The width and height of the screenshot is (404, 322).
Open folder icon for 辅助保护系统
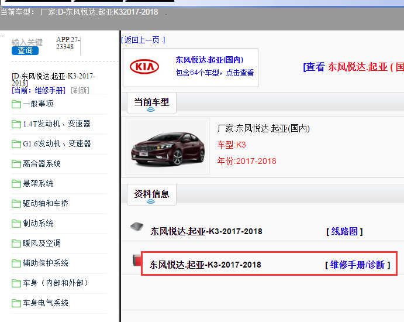pyautogui.click(x=16, y=263)
